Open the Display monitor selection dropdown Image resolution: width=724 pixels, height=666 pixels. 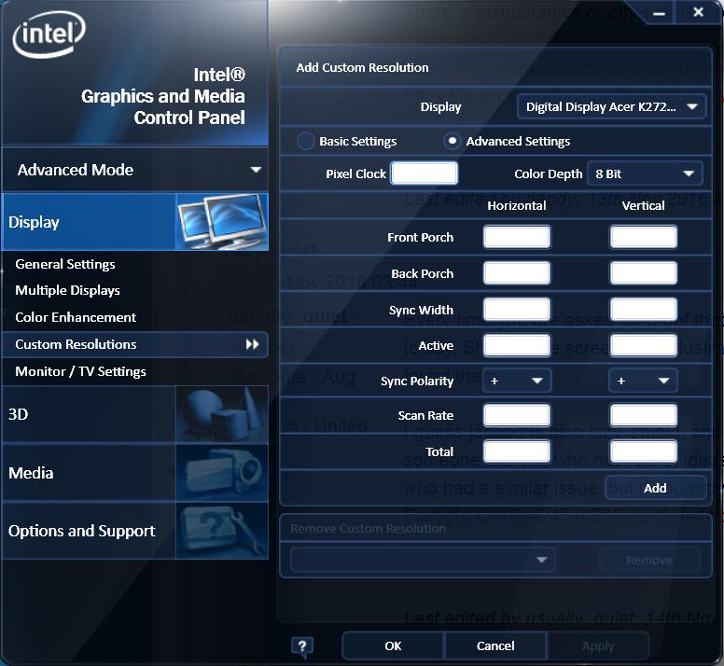tap(611, 107)
